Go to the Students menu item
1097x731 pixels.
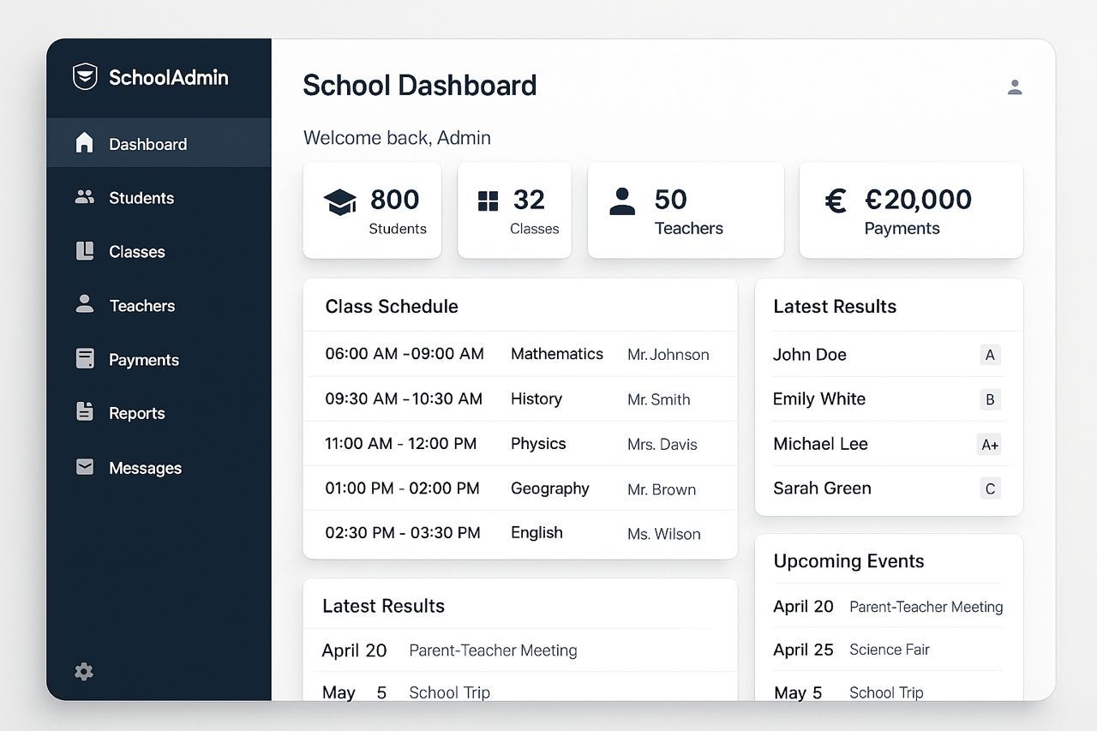click(159, 198)
